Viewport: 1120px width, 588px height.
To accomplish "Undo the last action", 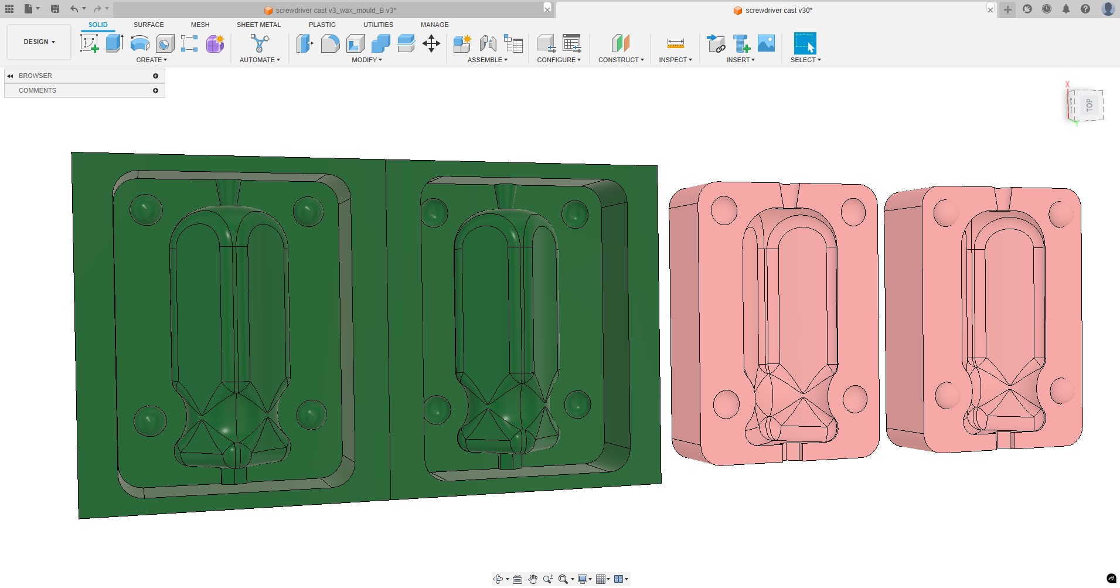I will pyautogui.click(x=74, y=9).
